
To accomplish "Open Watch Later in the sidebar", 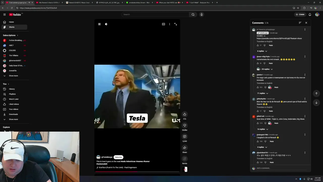I will point(14,99).
